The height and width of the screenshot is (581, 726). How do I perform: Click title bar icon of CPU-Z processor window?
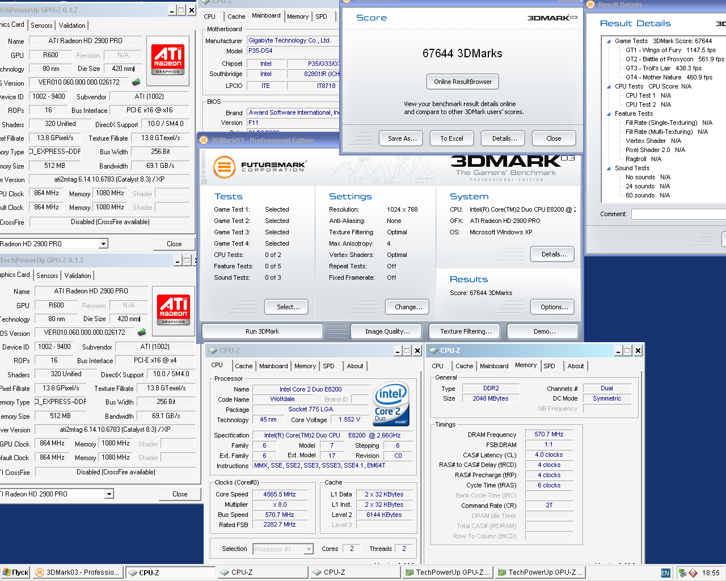click(213, 351)
